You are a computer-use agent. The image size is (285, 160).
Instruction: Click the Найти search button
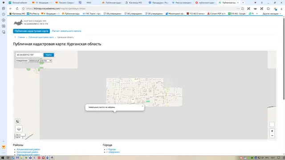(49, 55)
